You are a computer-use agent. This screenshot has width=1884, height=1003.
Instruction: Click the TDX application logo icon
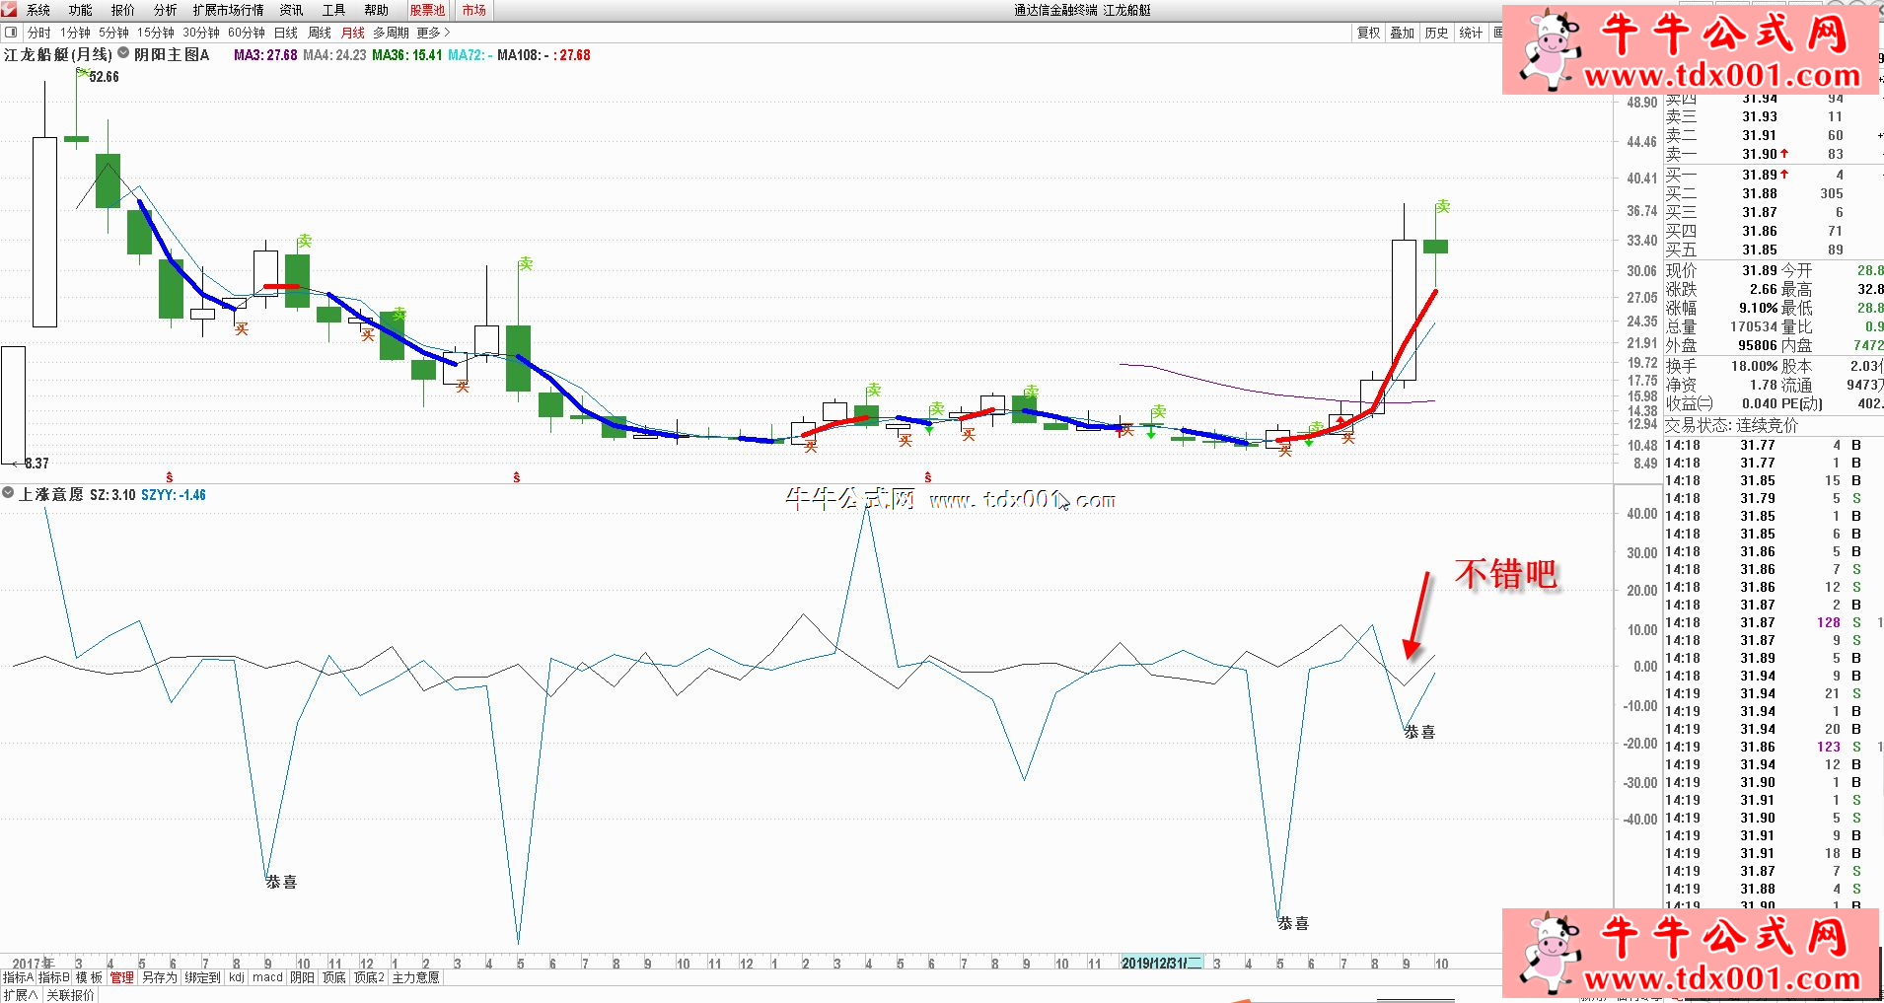coord(9,9)
